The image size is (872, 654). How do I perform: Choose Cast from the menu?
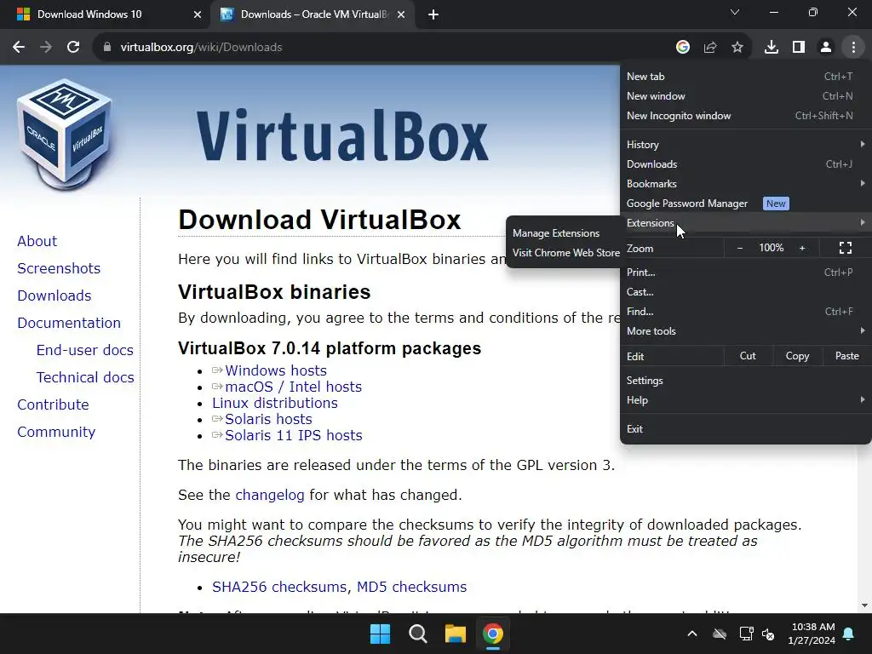[x=745, y=292]
